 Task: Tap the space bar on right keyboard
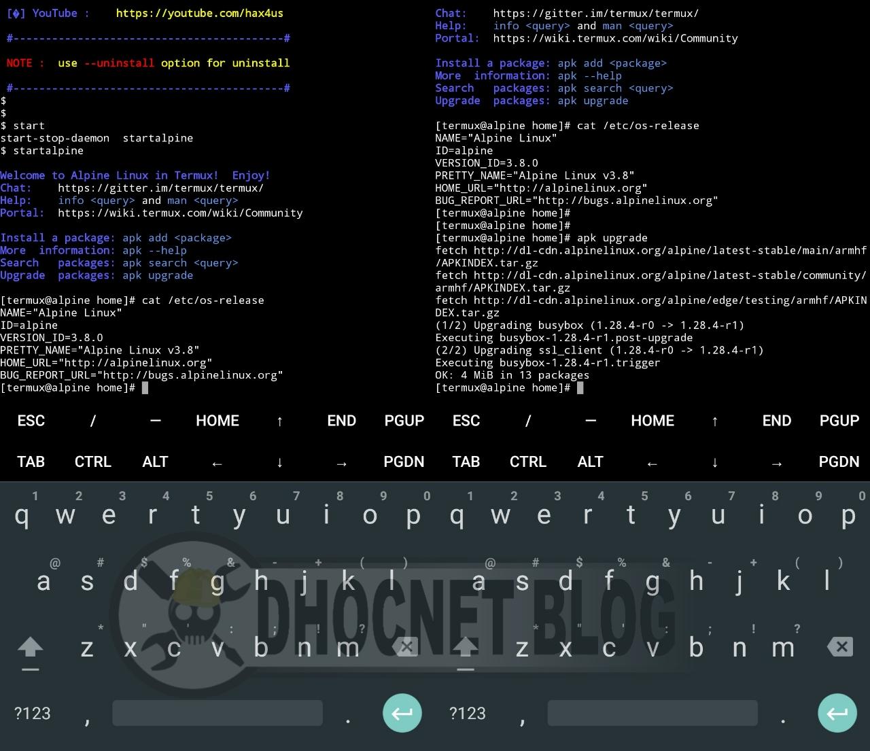click(652, 713)
